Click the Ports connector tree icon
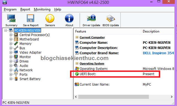177x106 pixels. tap(16, 74)
